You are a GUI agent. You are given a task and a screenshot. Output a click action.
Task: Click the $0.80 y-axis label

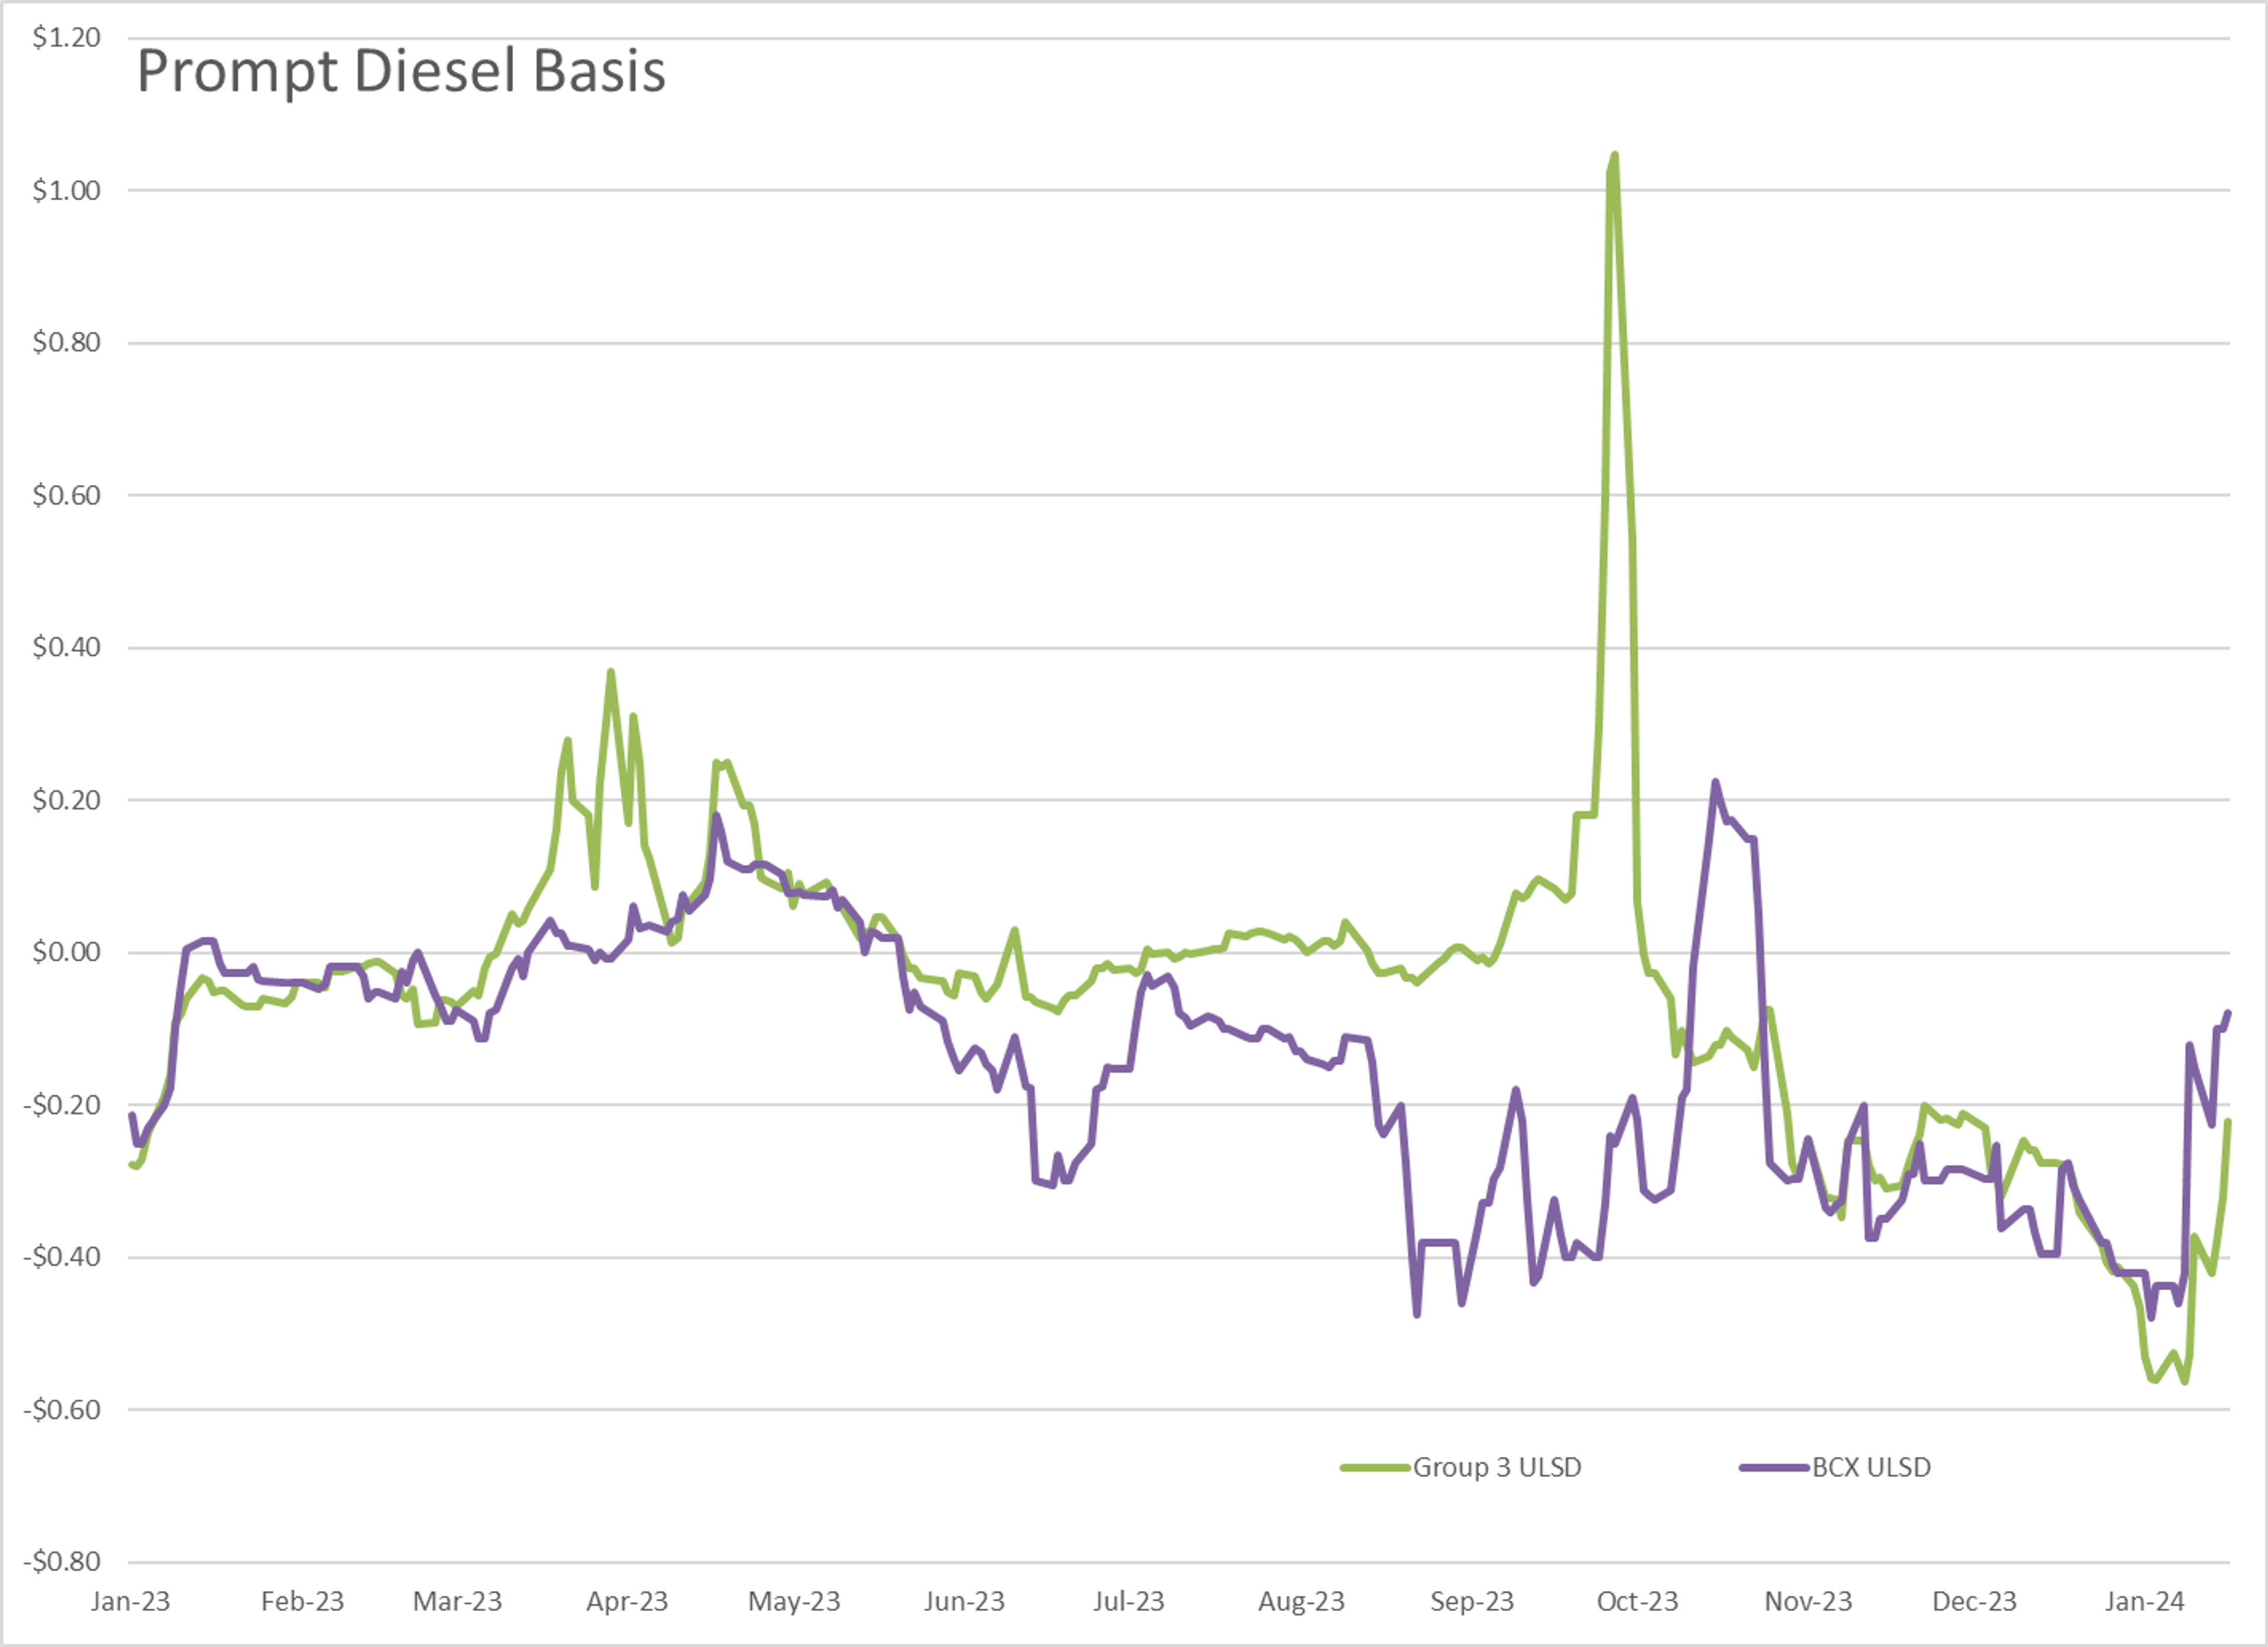tap(66, 342)
